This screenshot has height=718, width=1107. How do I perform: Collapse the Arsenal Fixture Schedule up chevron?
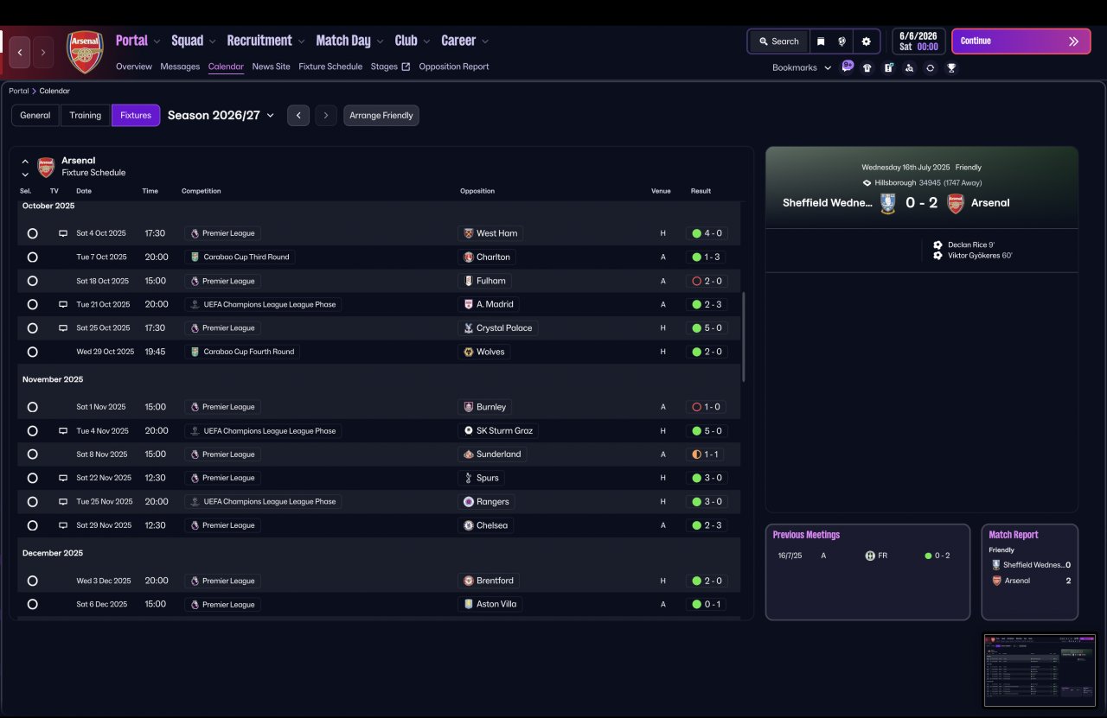point(25,162)
